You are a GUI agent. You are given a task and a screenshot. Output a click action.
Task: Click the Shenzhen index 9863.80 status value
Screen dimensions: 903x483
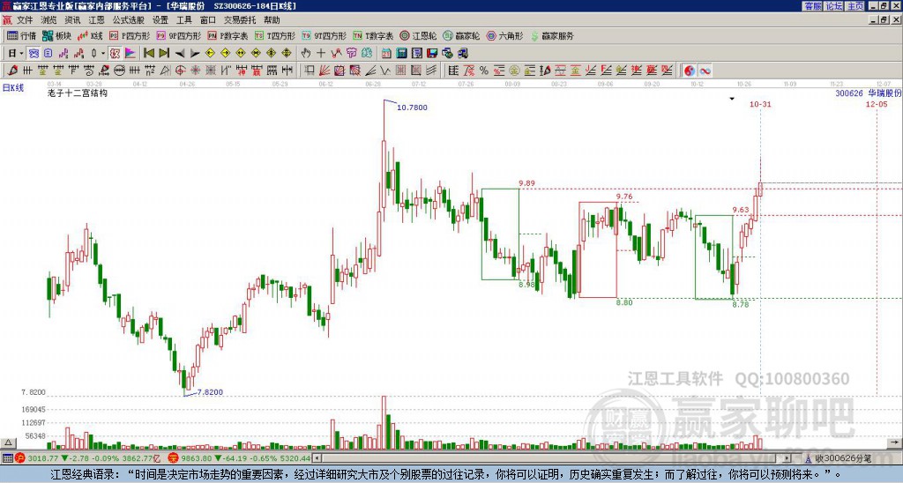tap(196, 458)
